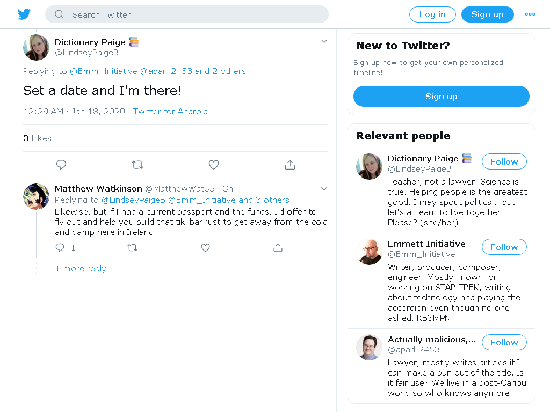Retweet the "Set a date" tweet
This screenshot has width=550, height=412.
pos(137,164)
